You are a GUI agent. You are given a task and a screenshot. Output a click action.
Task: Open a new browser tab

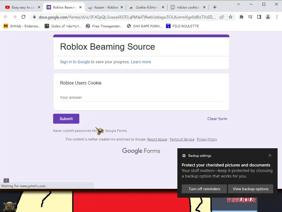(215, 7)
